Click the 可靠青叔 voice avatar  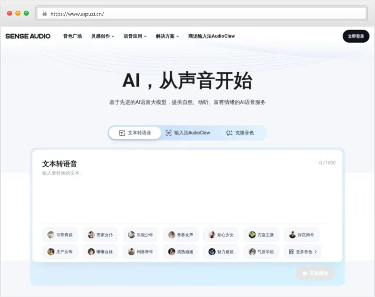click(50, 235)
